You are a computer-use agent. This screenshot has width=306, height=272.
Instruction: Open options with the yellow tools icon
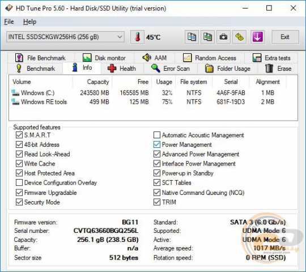(x=239, y=37)
